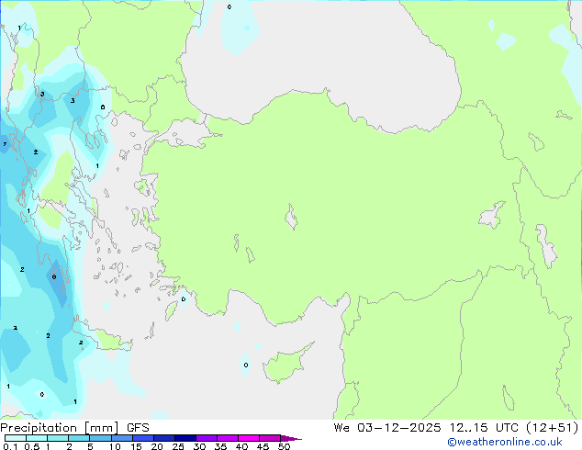Click the 'Precipitation [mm]' title text
Image resolution: width=582 pixels, height=450 pixels.
coord(60,428)
